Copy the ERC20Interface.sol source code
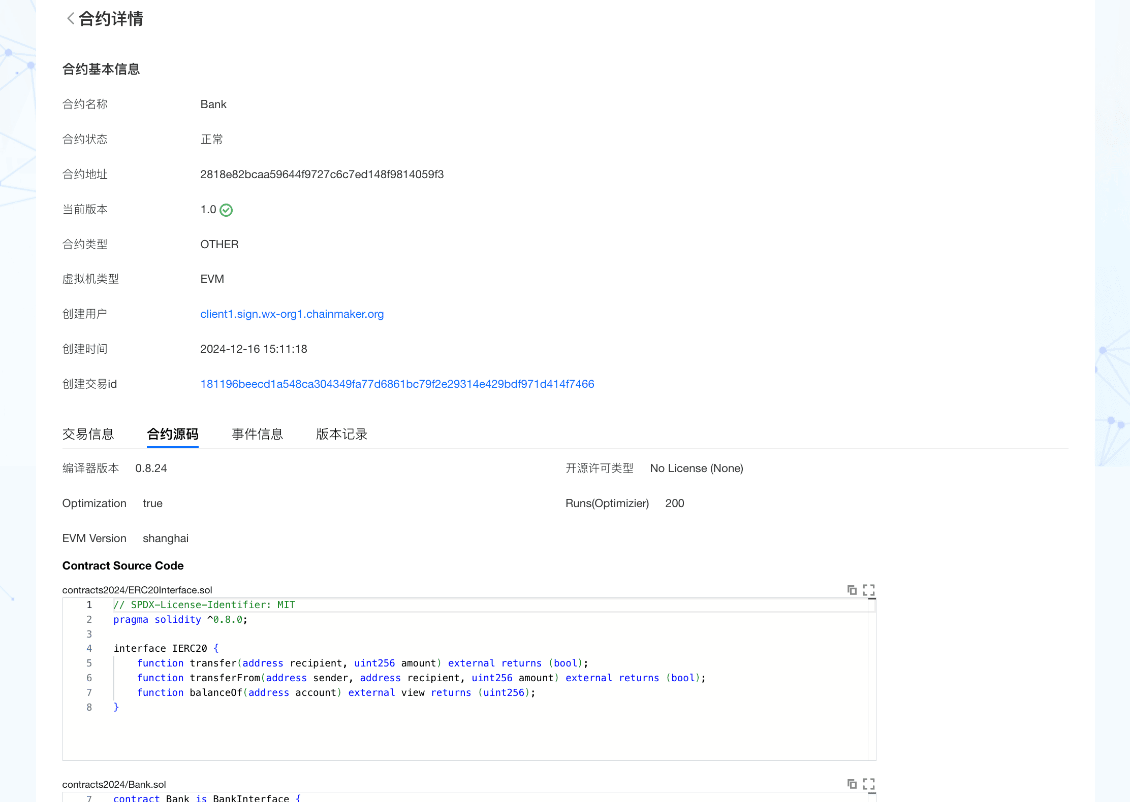 click(852, 590)
